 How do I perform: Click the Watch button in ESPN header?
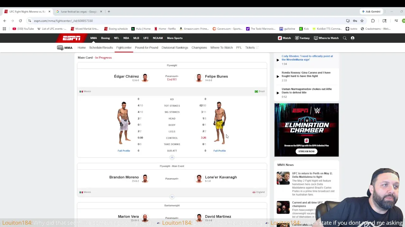coord(284,38)
